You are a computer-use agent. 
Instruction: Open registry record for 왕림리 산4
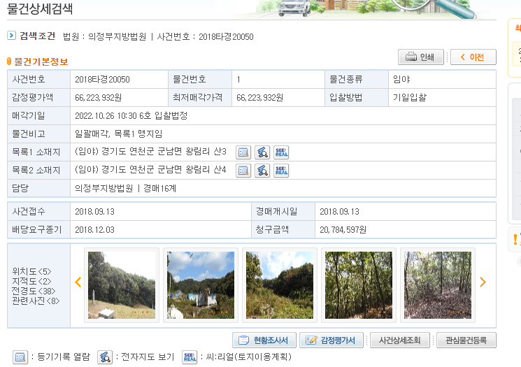point(243,171)
